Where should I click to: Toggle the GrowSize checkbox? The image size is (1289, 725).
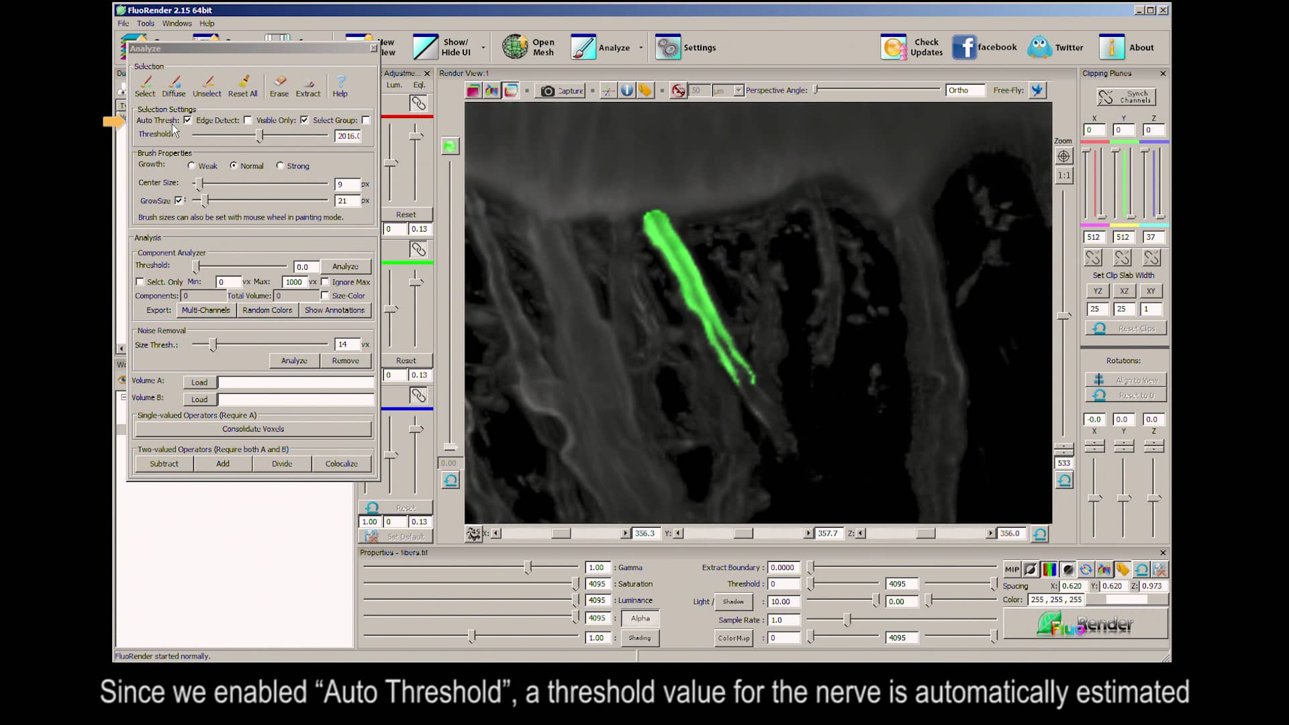[x=179, y=201]
